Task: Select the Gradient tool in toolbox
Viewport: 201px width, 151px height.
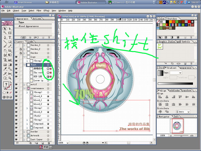Action: (10, 64)
